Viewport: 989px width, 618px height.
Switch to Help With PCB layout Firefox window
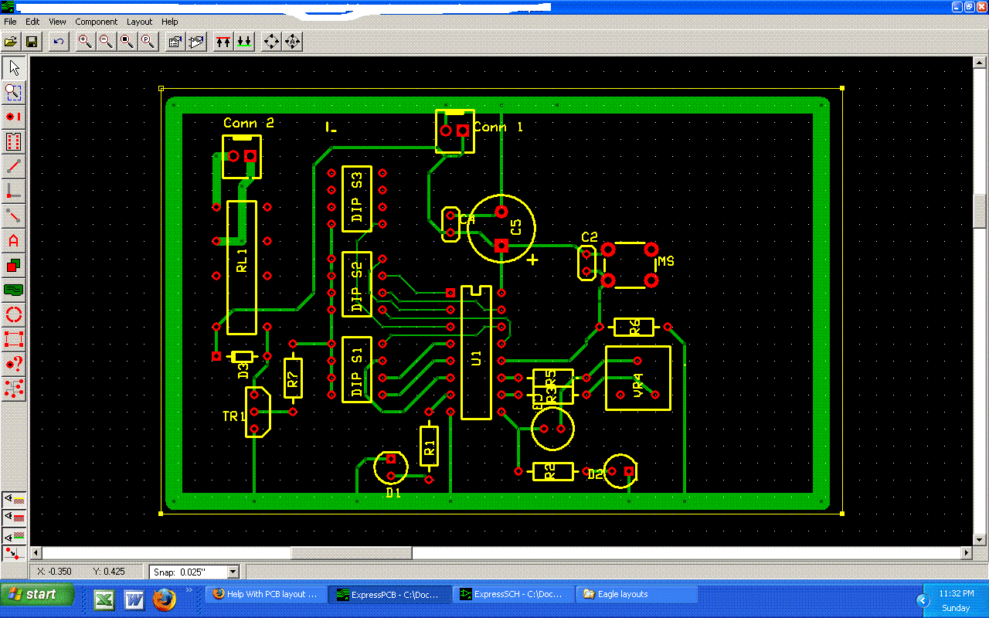click(x=267, y=594)
